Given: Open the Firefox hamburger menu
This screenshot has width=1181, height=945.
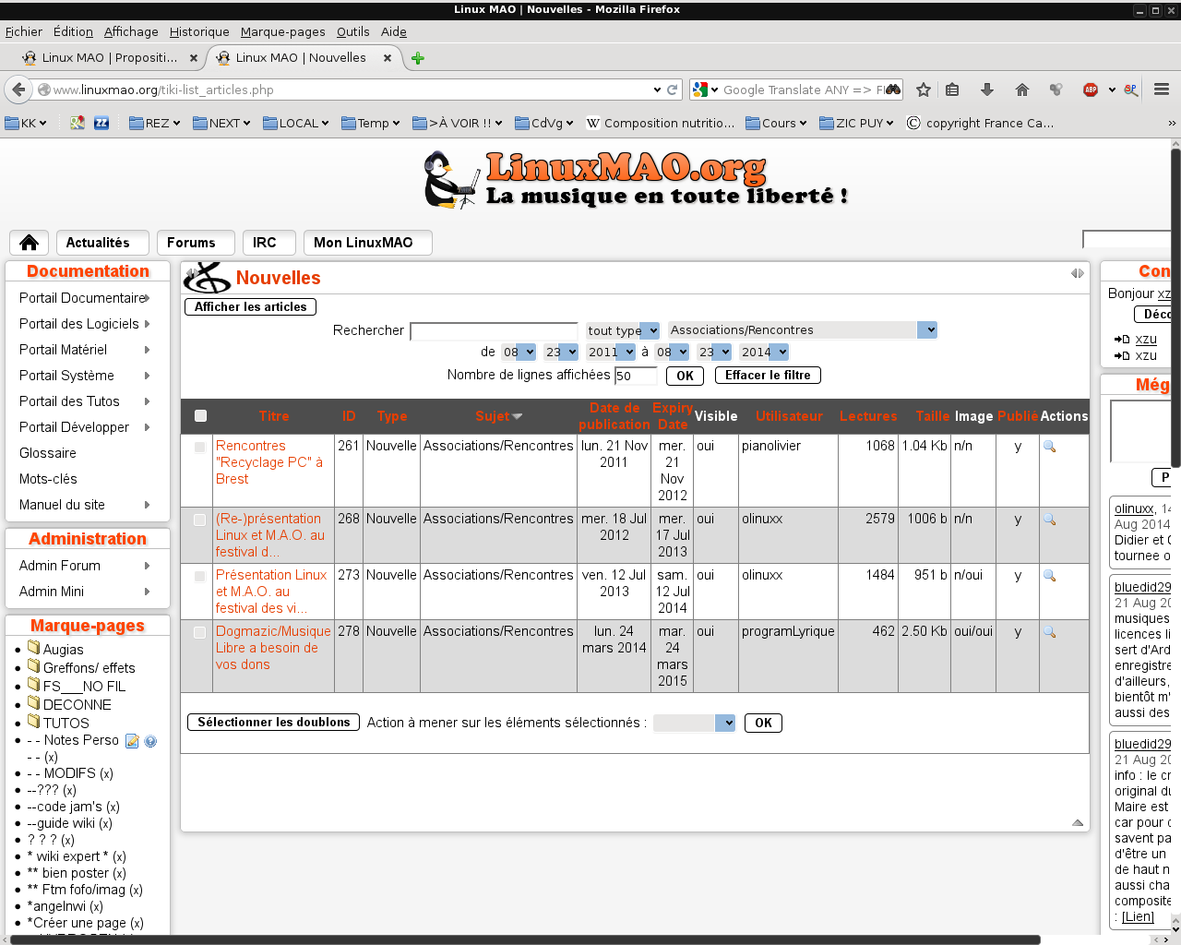Looking at the screenshot, I should coord(1162,90).
